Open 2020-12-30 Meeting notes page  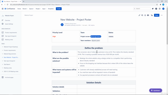(x=11, y=72)
